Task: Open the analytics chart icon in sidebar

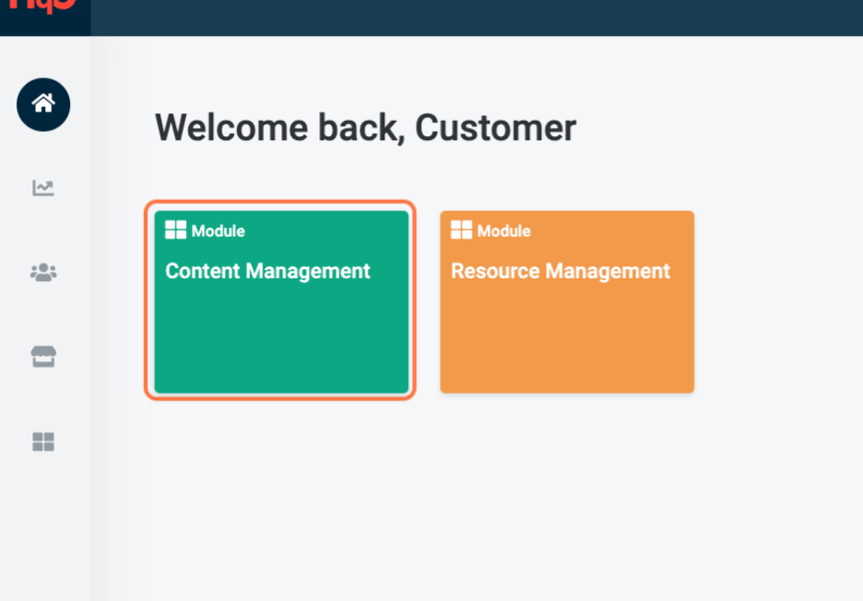Action: pyautogui.click(x=43, y=188)
